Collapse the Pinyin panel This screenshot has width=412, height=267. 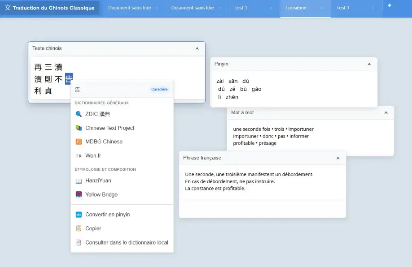(x=369, y=64)
